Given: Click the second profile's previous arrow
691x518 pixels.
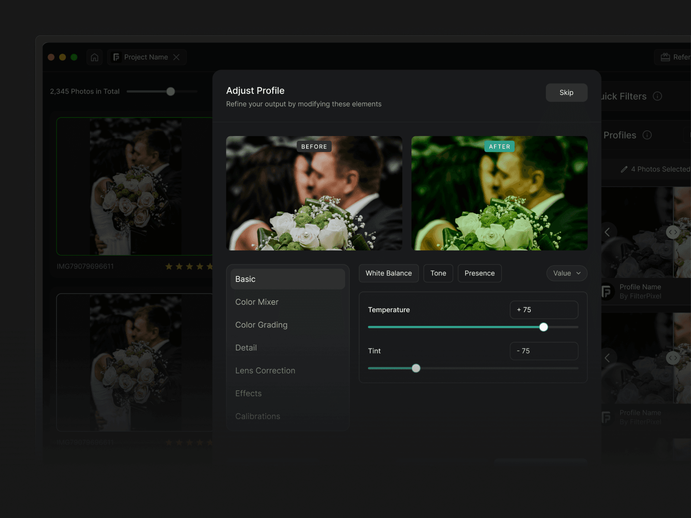Looking at the screenshot, I should pos(607,358).
